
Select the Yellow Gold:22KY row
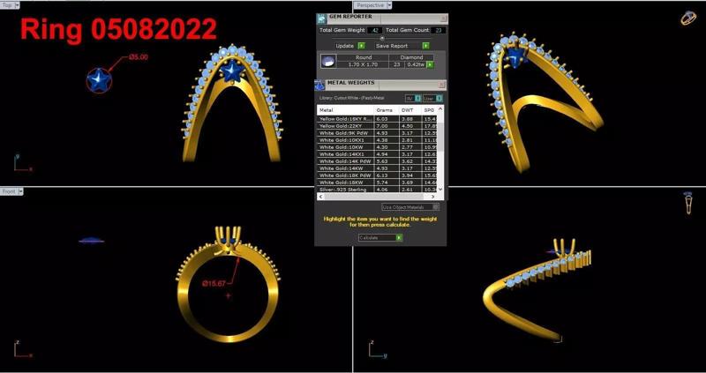[377, 126]
